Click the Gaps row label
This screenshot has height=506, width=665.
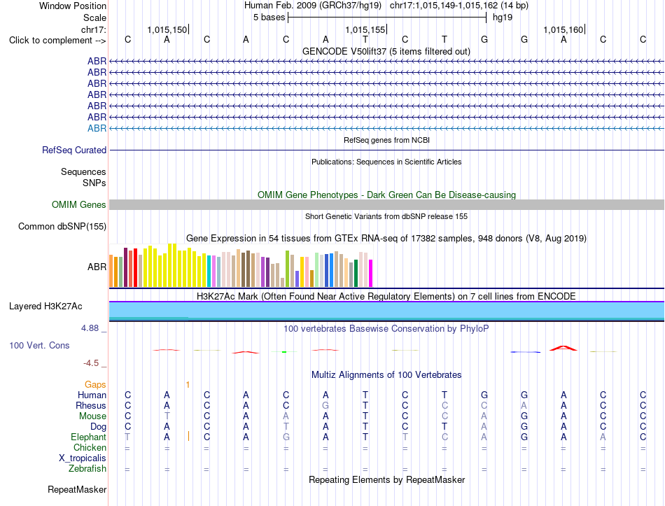pyautogui.click(x=95, y=384)
